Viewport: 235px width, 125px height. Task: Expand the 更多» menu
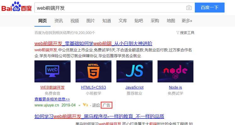pyautogui.click(x=187, y=21)
